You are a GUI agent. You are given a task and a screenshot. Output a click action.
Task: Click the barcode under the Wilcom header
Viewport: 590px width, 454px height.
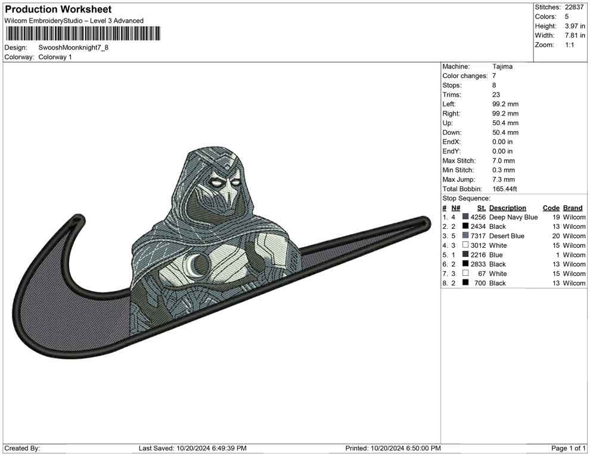tap(82, 33)
